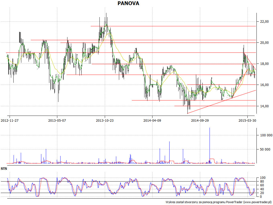Select the 2014-04-09 date label
This screenshot has width=273, height=205.
(152, 120)
